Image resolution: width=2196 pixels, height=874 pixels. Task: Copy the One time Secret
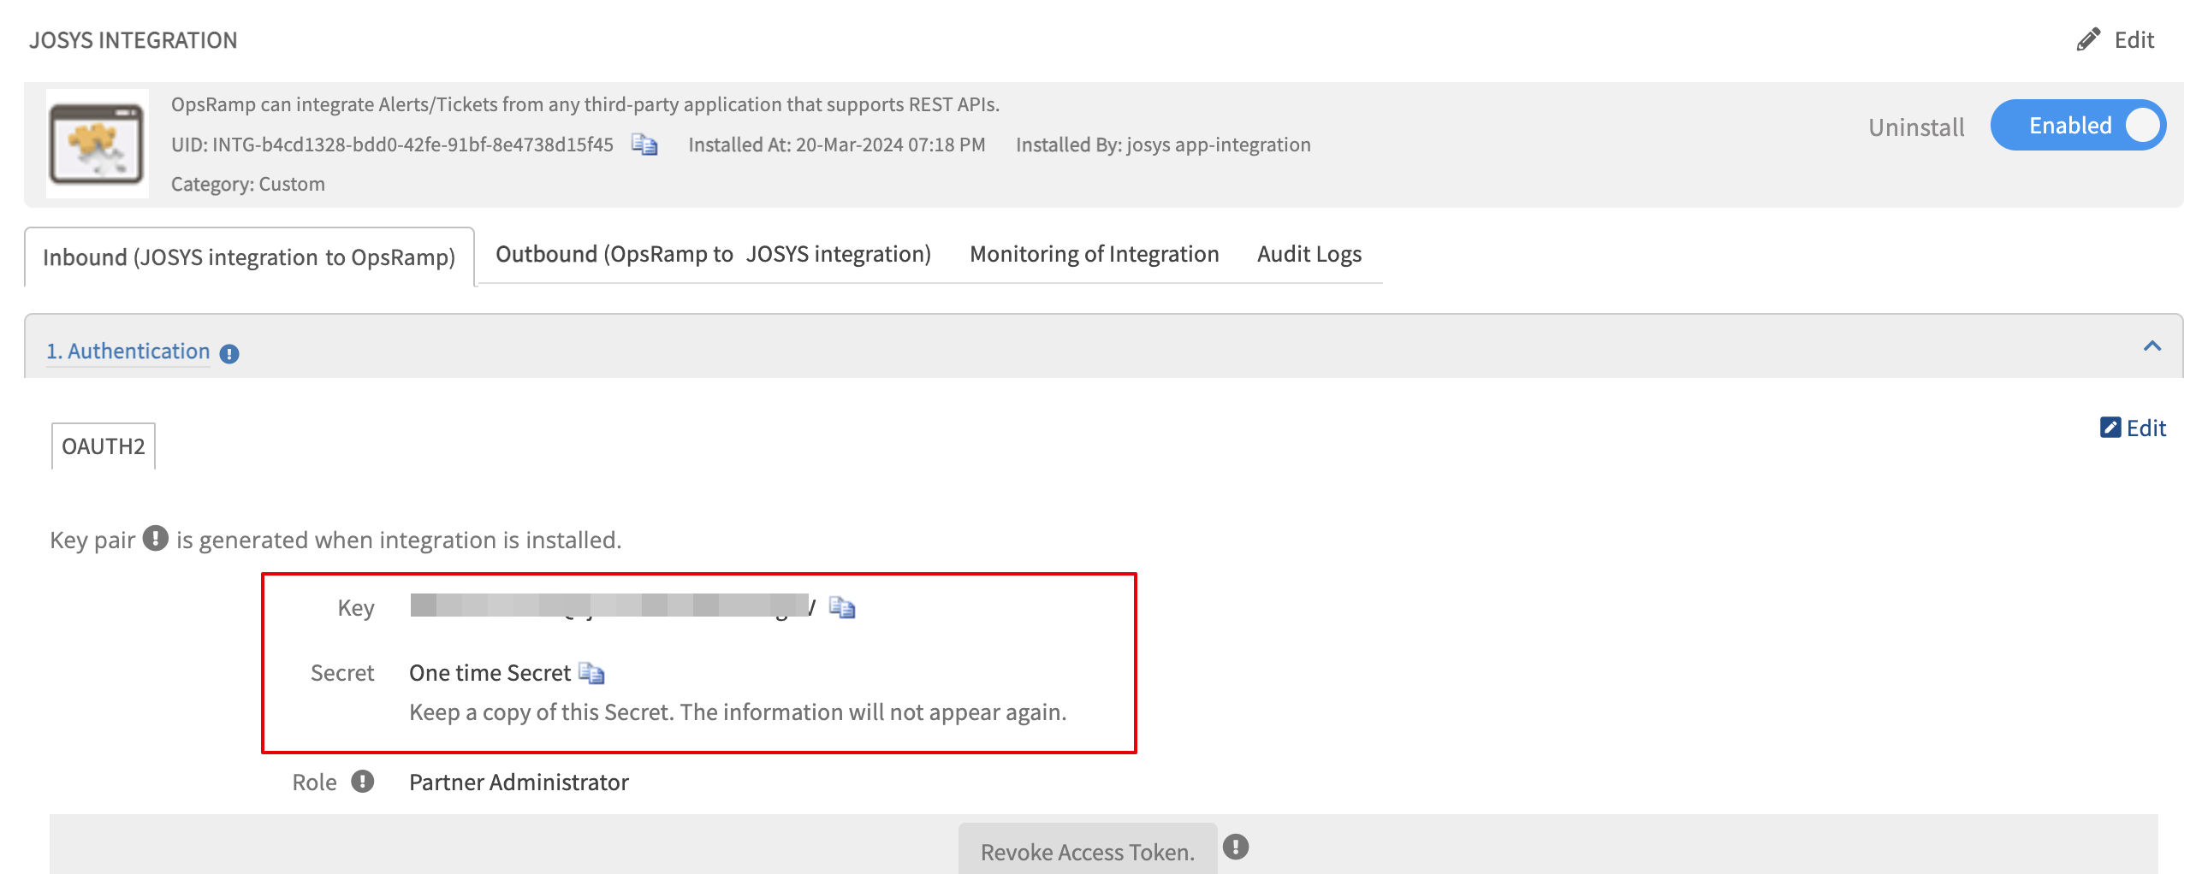[x=591, y=674]
